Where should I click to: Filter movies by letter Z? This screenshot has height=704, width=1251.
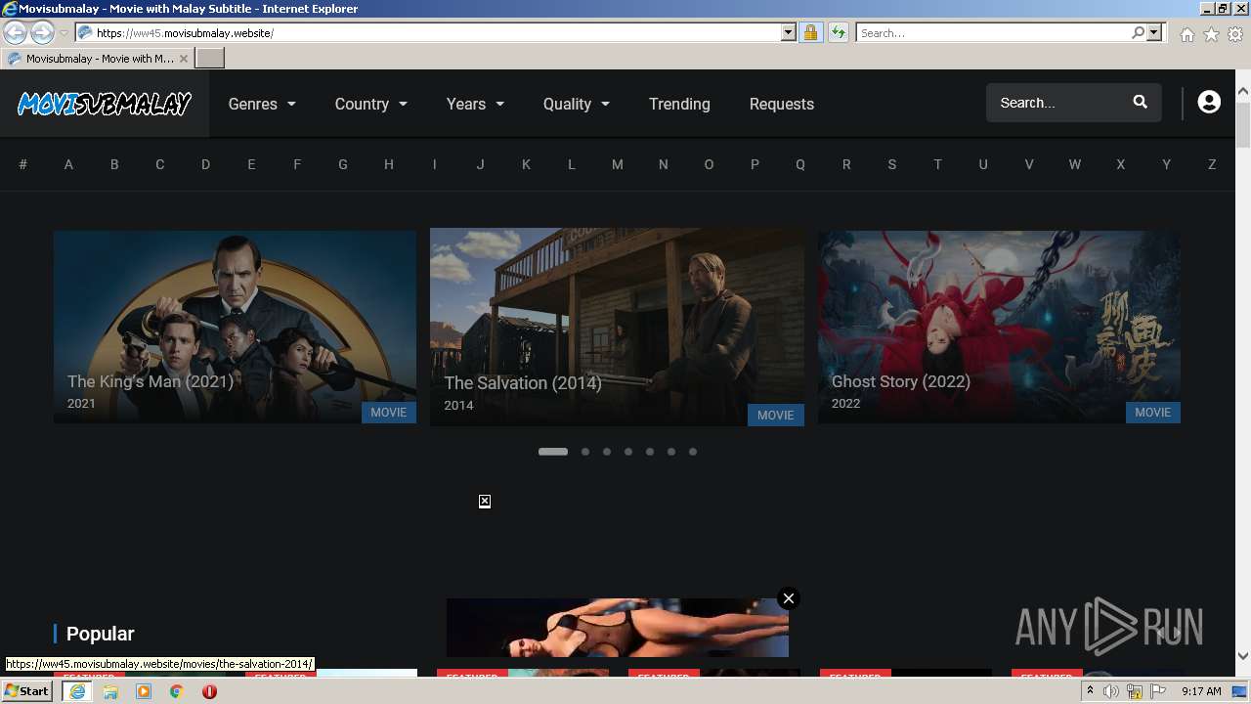click(x=1212, y=164)
